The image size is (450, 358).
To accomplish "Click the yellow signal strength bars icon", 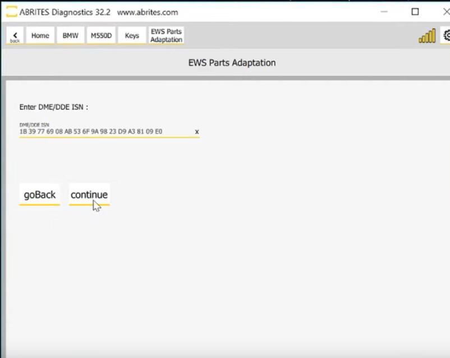I will tap(426, 36).
